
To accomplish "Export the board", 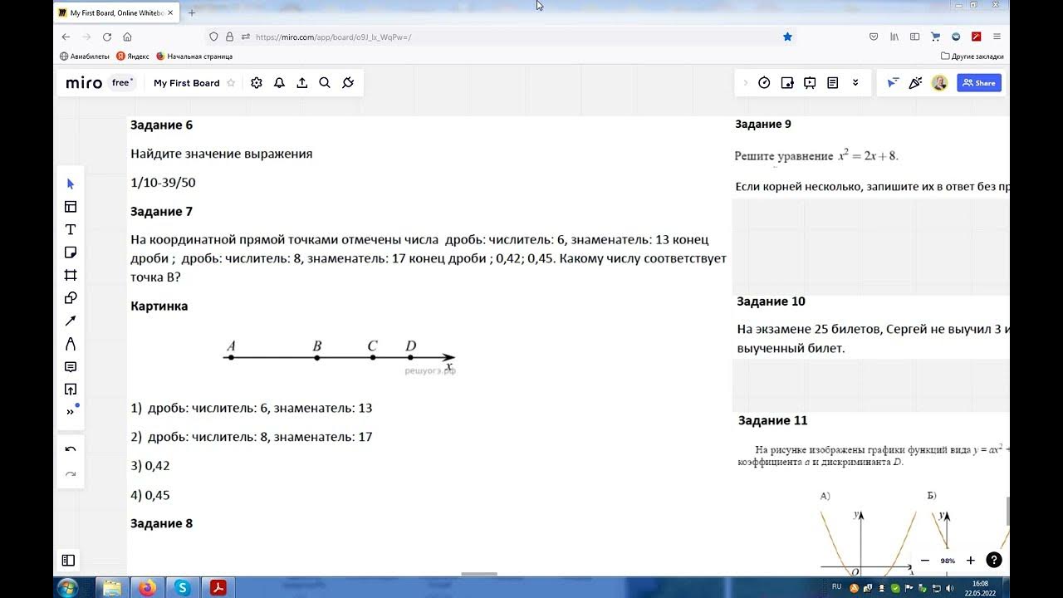I will tap(302, 83).
